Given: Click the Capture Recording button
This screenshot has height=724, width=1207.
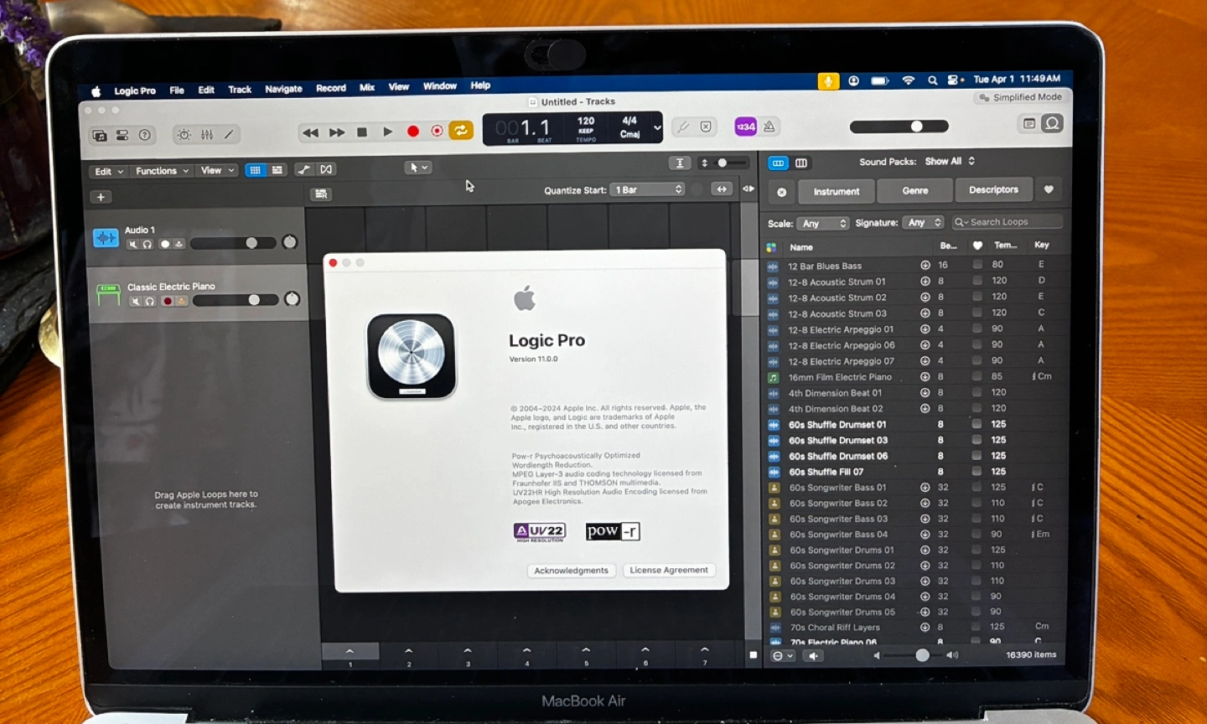Looking at the screenshot, I should pyautogui.click(x=437, y=132).
